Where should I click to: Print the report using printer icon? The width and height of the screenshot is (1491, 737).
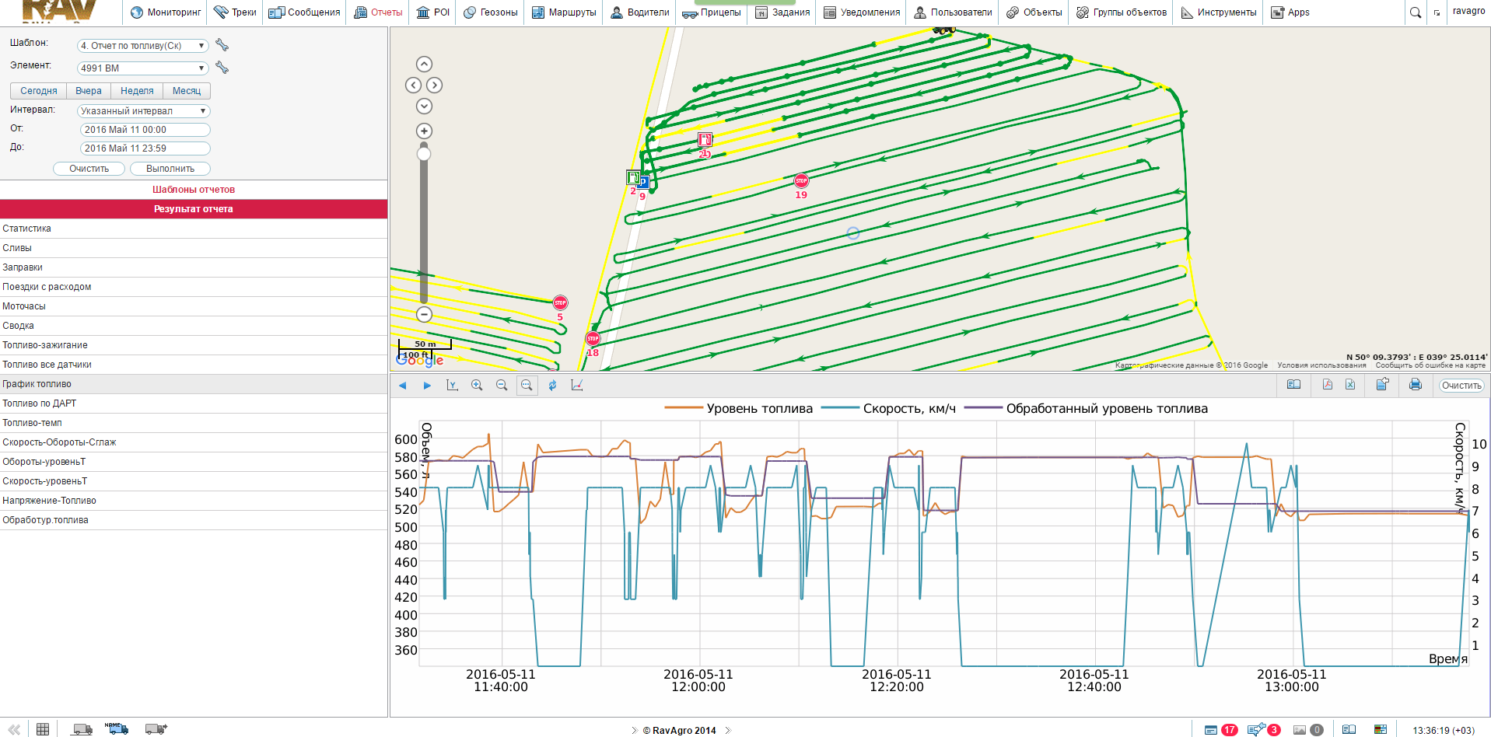[x=1415, y=385]
